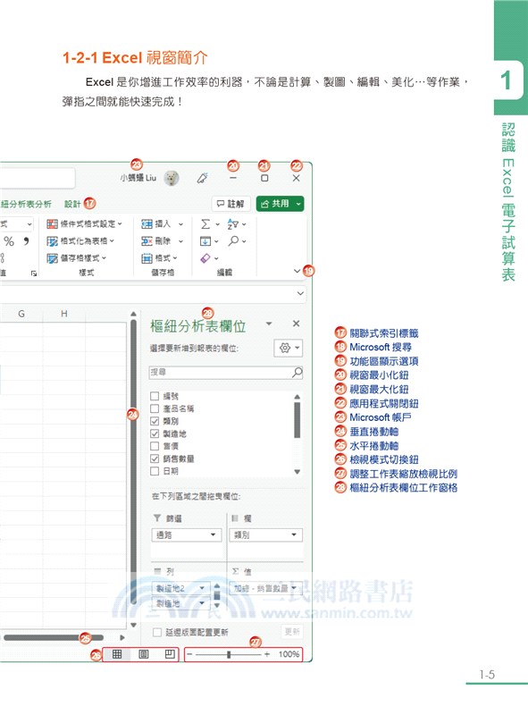Toggle 延遲版面配置更新 checkbox
Image resolution: width=528 pixels, height=715 pixels.
157,632
